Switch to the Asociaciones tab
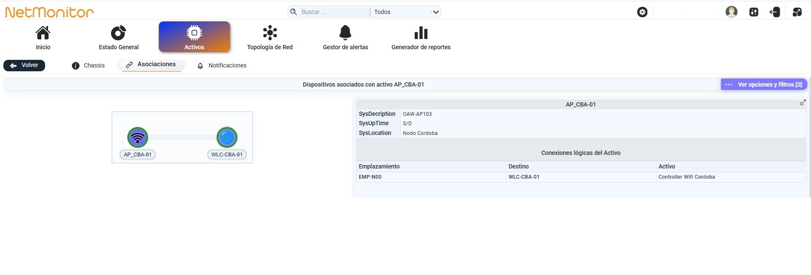 tap(151, 65)
